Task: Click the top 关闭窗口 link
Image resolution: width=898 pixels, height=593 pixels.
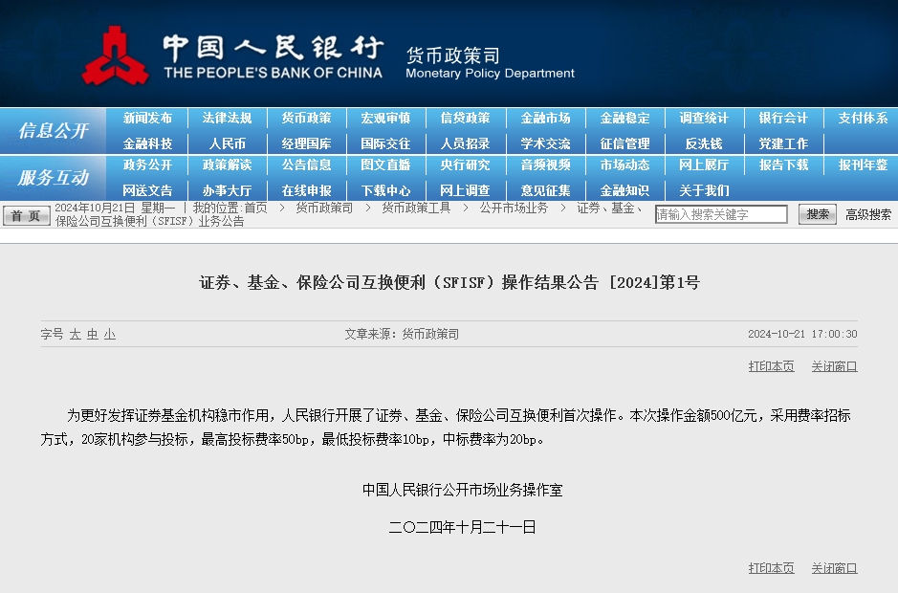Action: (x=834, y=366)
